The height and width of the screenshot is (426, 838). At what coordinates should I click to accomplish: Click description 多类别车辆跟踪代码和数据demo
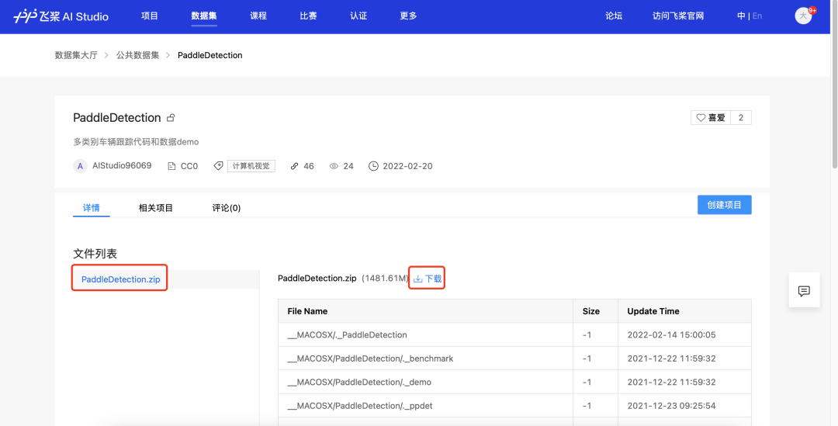pyautogui.click(x=136, y=142)
